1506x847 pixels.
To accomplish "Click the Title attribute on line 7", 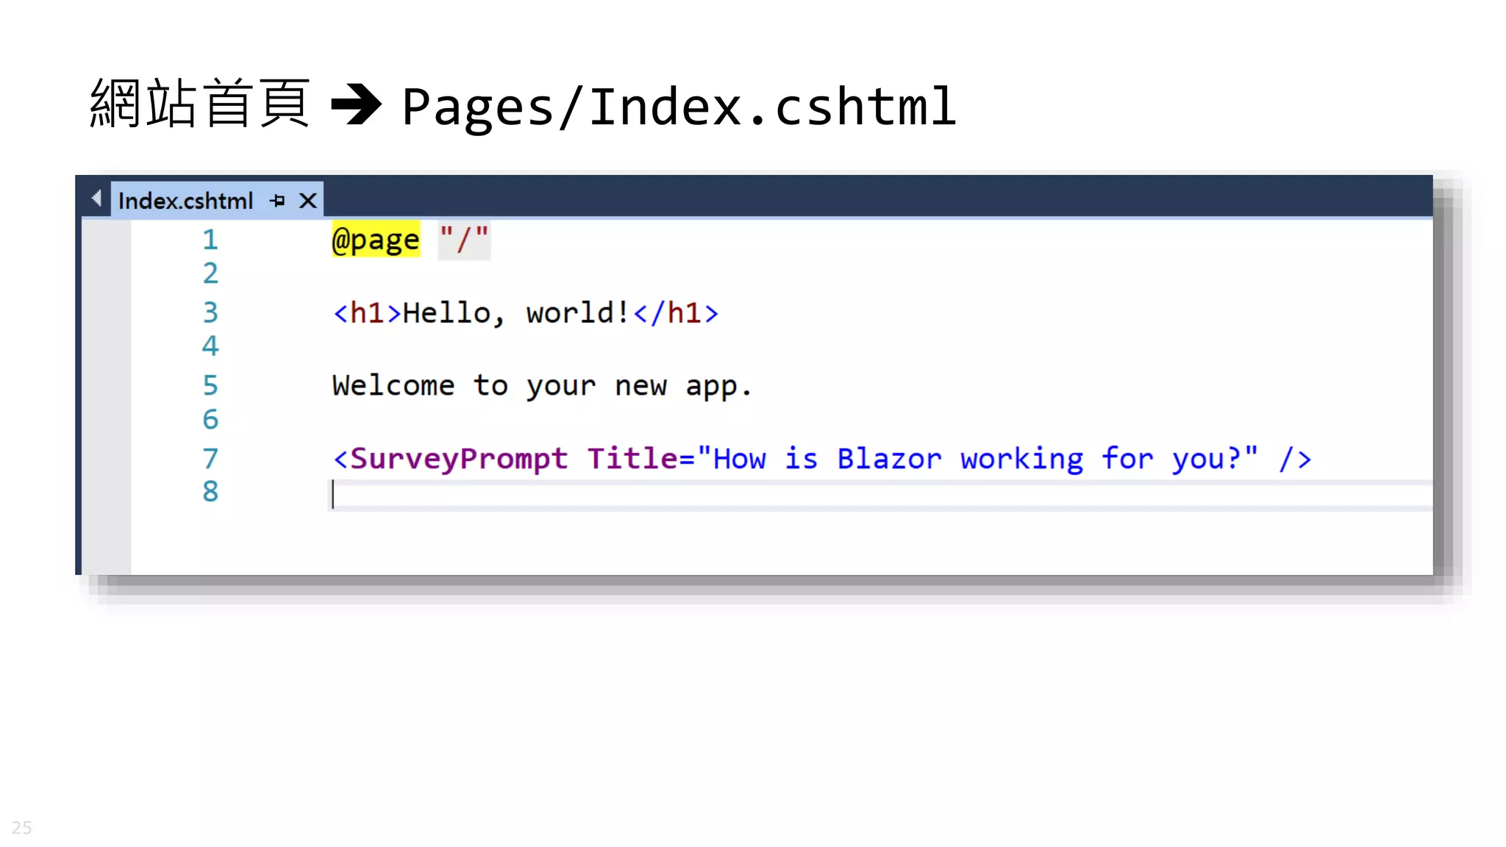I will point(632,459).
